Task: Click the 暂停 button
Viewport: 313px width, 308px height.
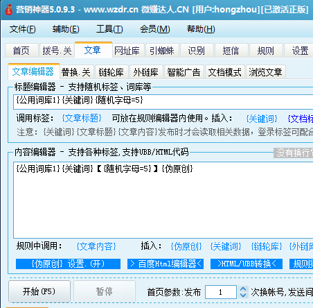Action: (x=105, y=291)
